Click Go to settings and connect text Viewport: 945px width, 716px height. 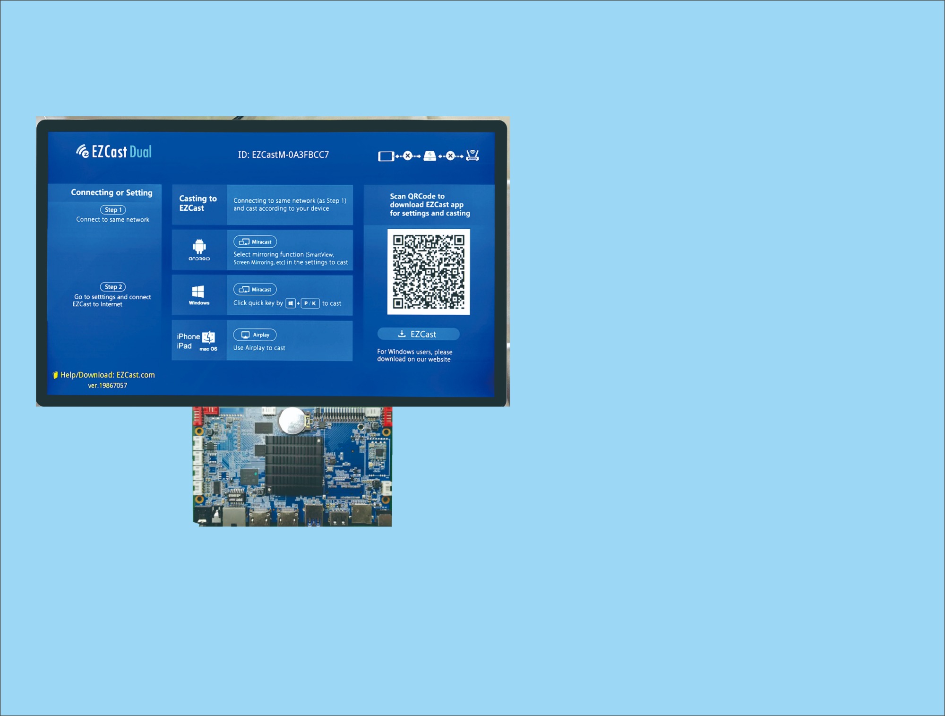click(x=112, y=301)
